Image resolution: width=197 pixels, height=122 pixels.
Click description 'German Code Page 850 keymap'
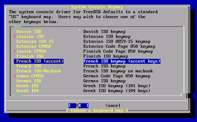[x=117, y=76]
